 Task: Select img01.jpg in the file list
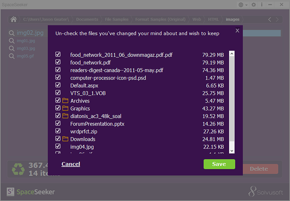coord(26,41)
